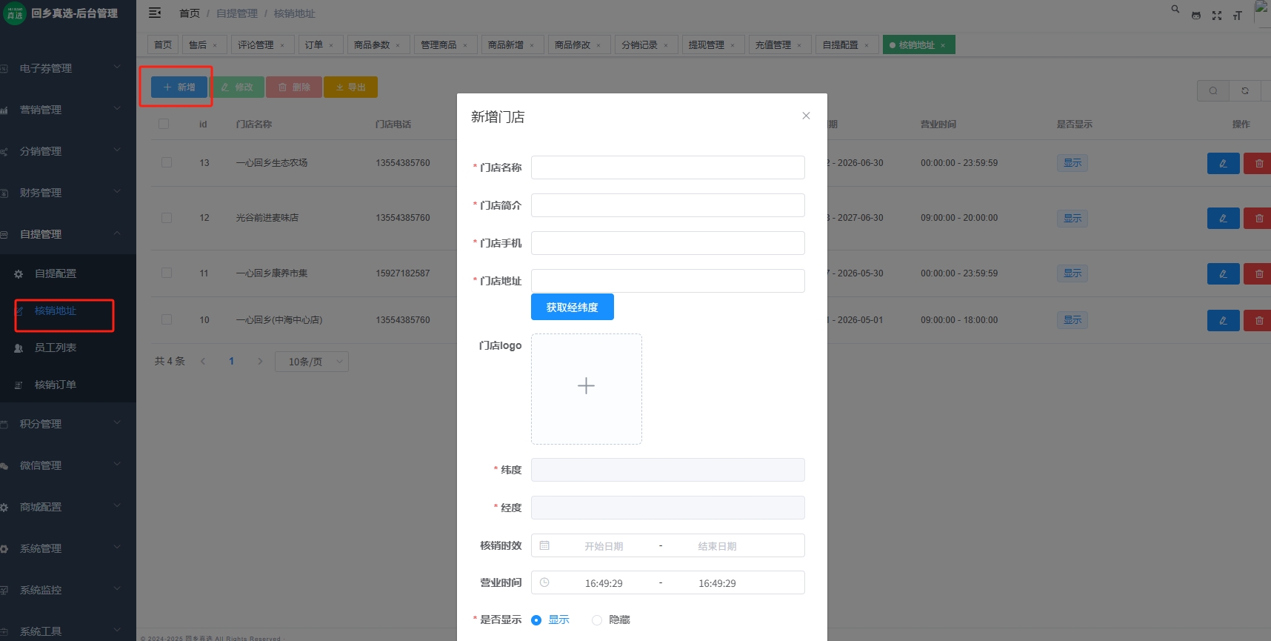1271x641 pixels.
Task: Click the 新增 button
Action: tap(179, 87)
